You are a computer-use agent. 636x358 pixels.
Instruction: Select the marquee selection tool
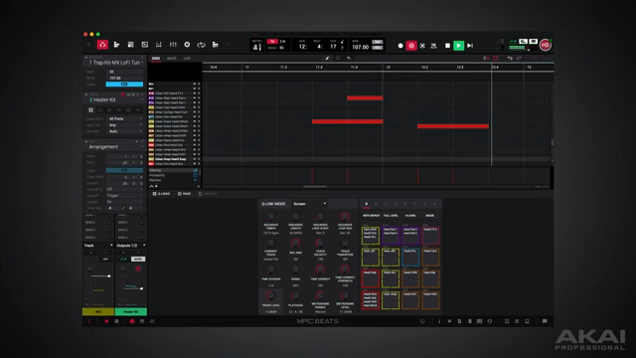(x=338, y=59)
